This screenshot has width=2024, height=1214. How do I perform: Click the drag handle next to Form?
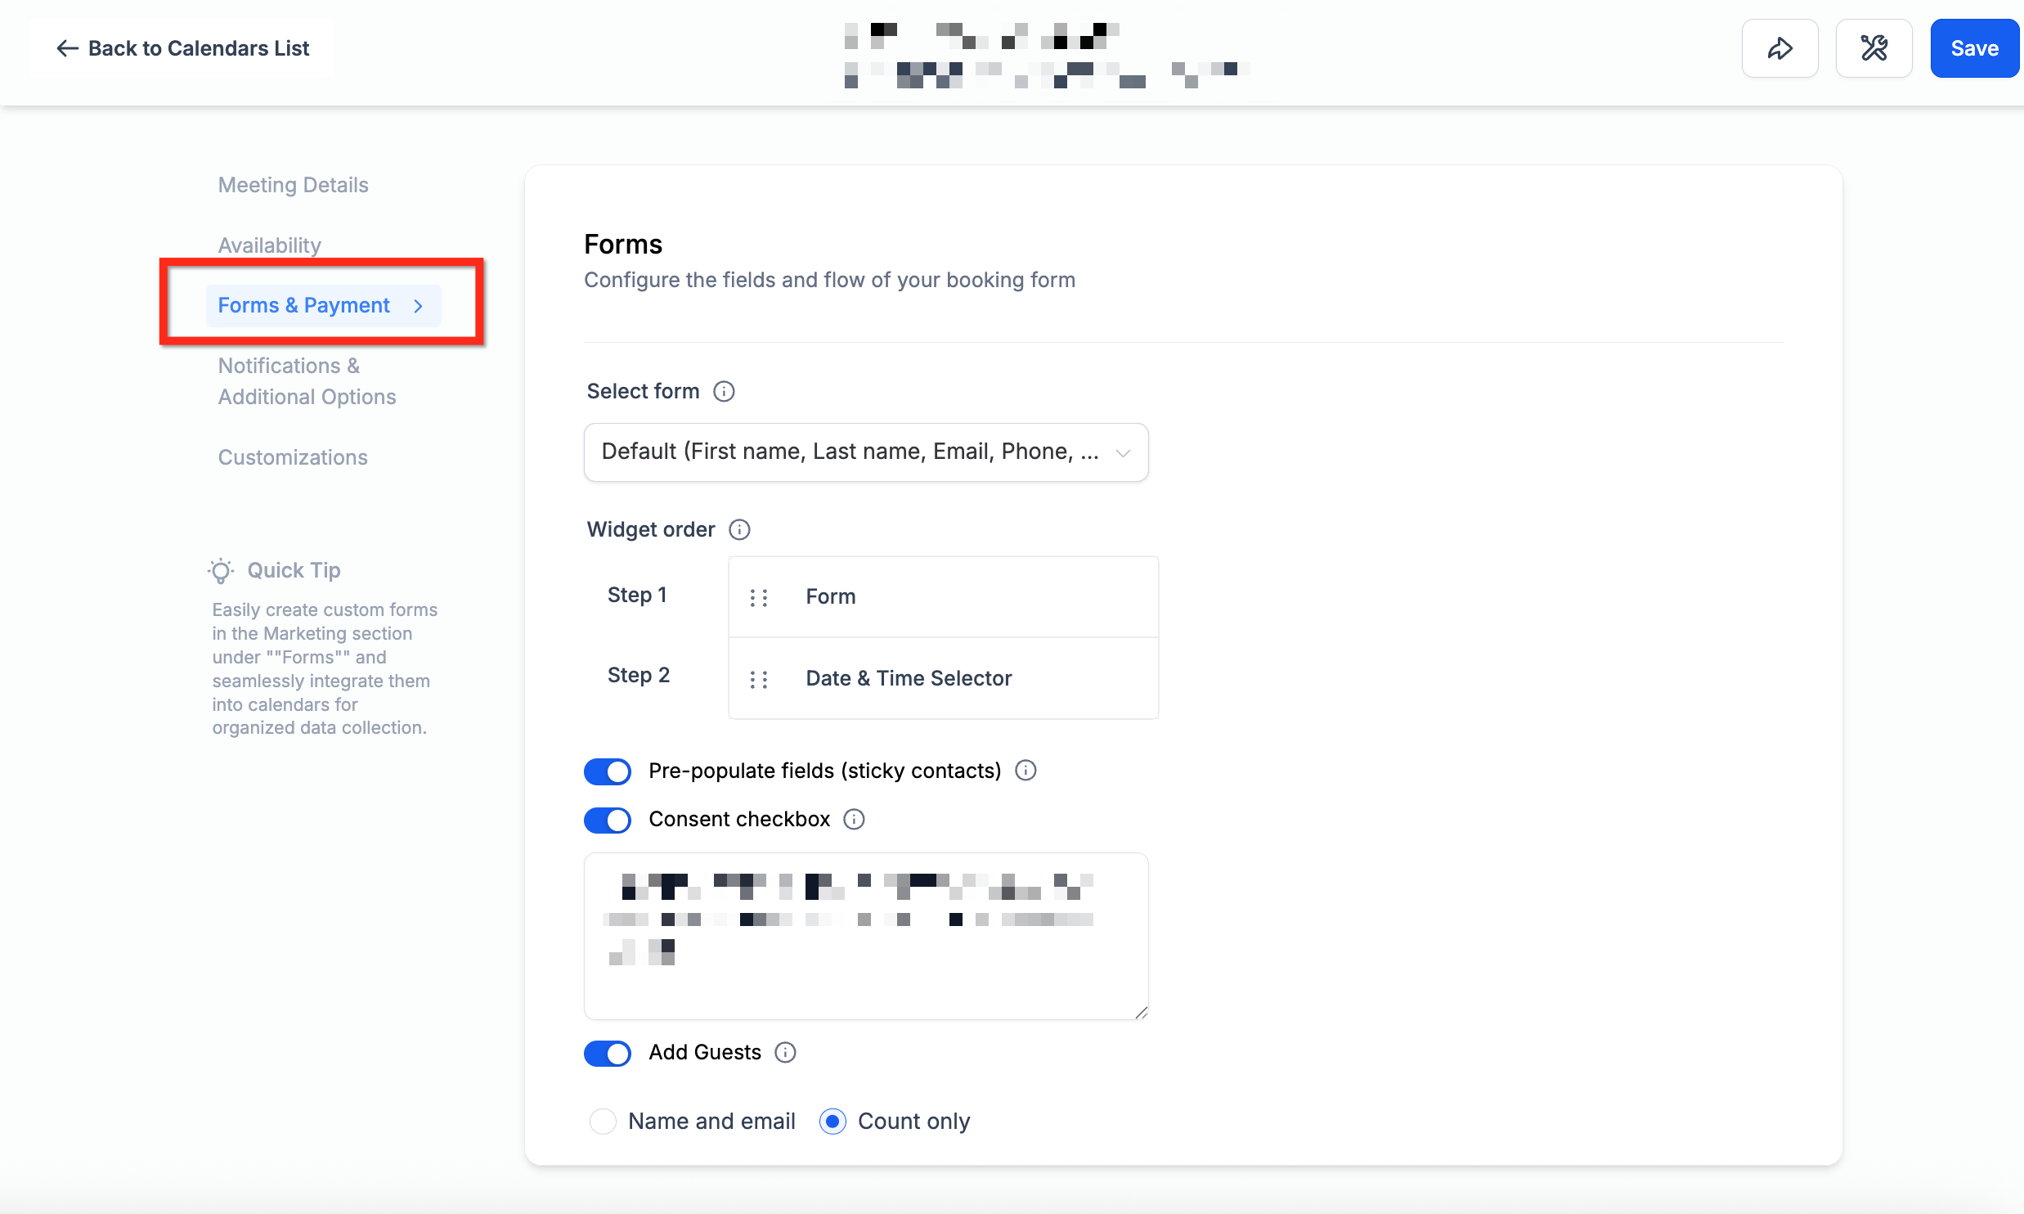point(759,597)
